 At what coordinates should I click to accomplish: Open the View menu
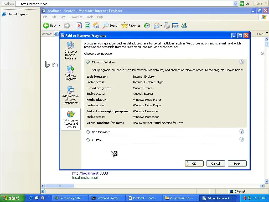click(x=63, y=17)
